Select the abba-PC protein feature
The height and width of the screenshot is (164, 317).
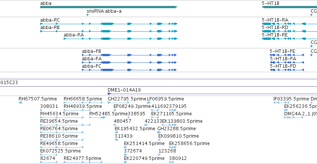point(129,70)
